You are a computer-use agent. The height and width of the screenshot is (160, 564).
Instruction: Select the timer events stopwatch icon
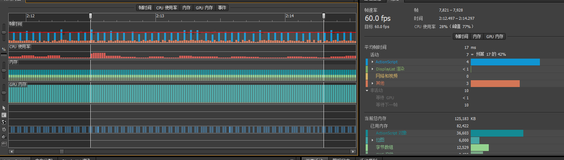[x=4, y=129]
